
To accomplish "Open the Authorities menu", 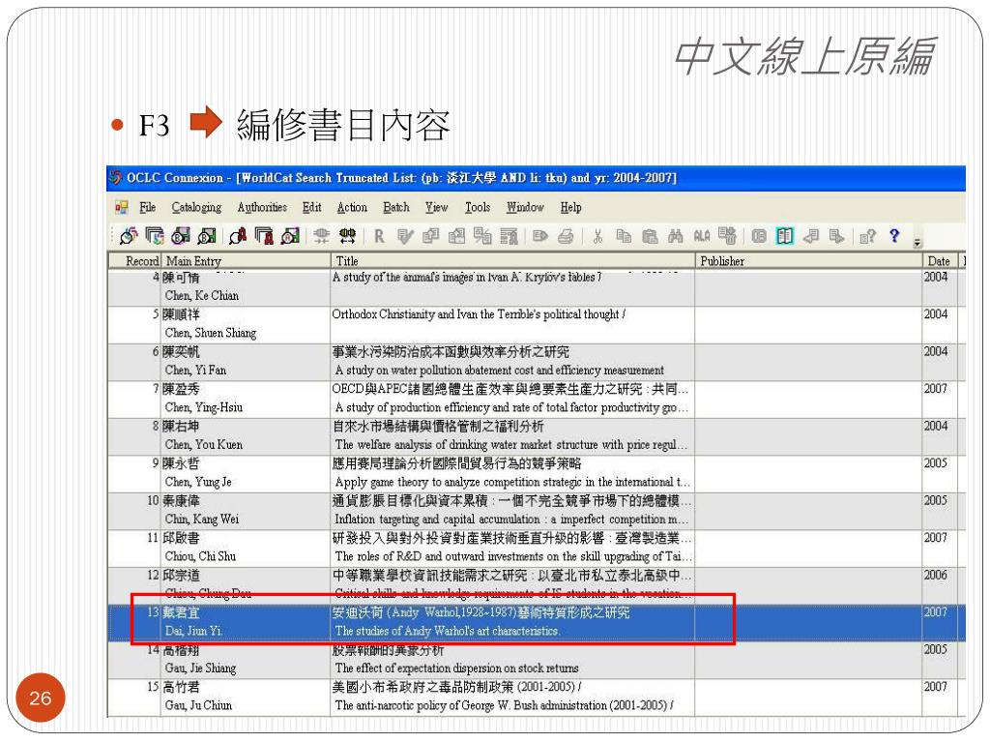I will pos(262,207).
